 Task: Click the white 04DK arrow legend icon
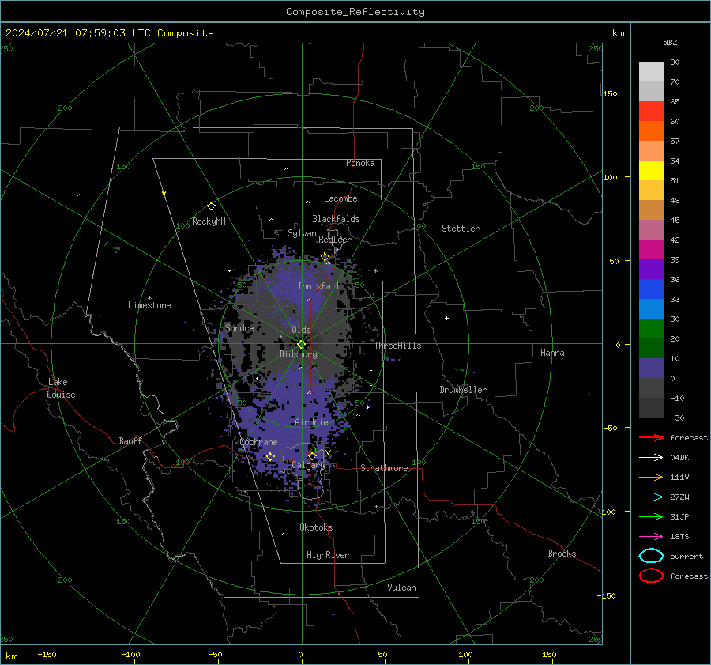click(651, 457)
